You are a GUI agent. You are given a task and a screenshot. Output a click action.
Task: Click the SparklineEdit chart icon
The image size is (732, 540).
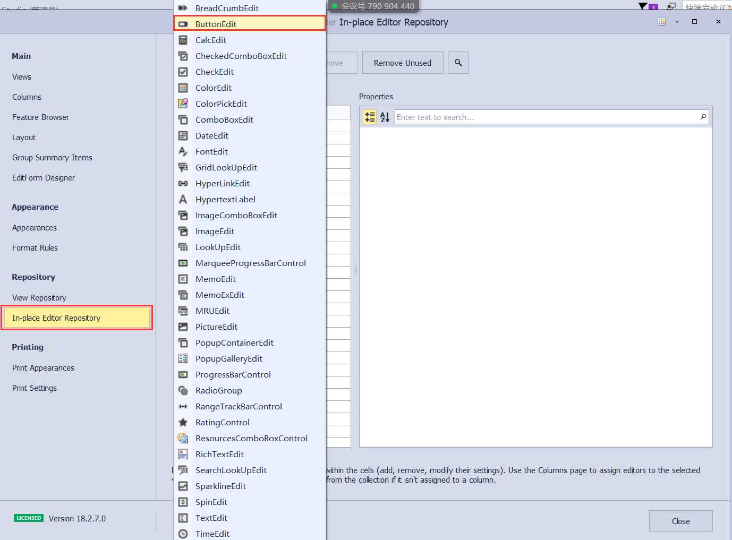[x=183, y=486]
